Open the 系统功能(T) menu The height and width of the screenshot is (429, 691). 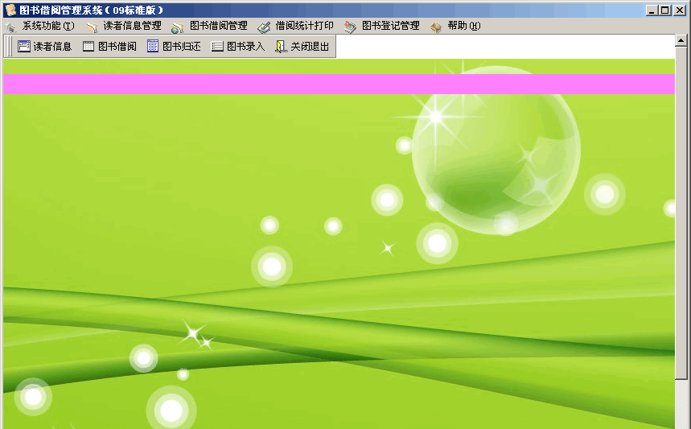[48, 26]
